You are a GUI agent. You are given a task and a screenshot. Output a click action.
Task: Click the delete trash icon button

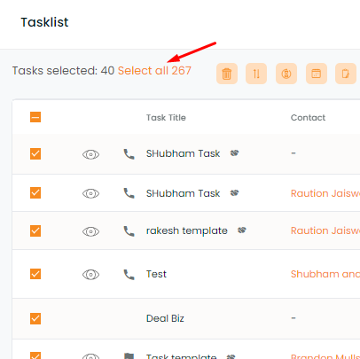pyautogui.click(x=227, y=74)
